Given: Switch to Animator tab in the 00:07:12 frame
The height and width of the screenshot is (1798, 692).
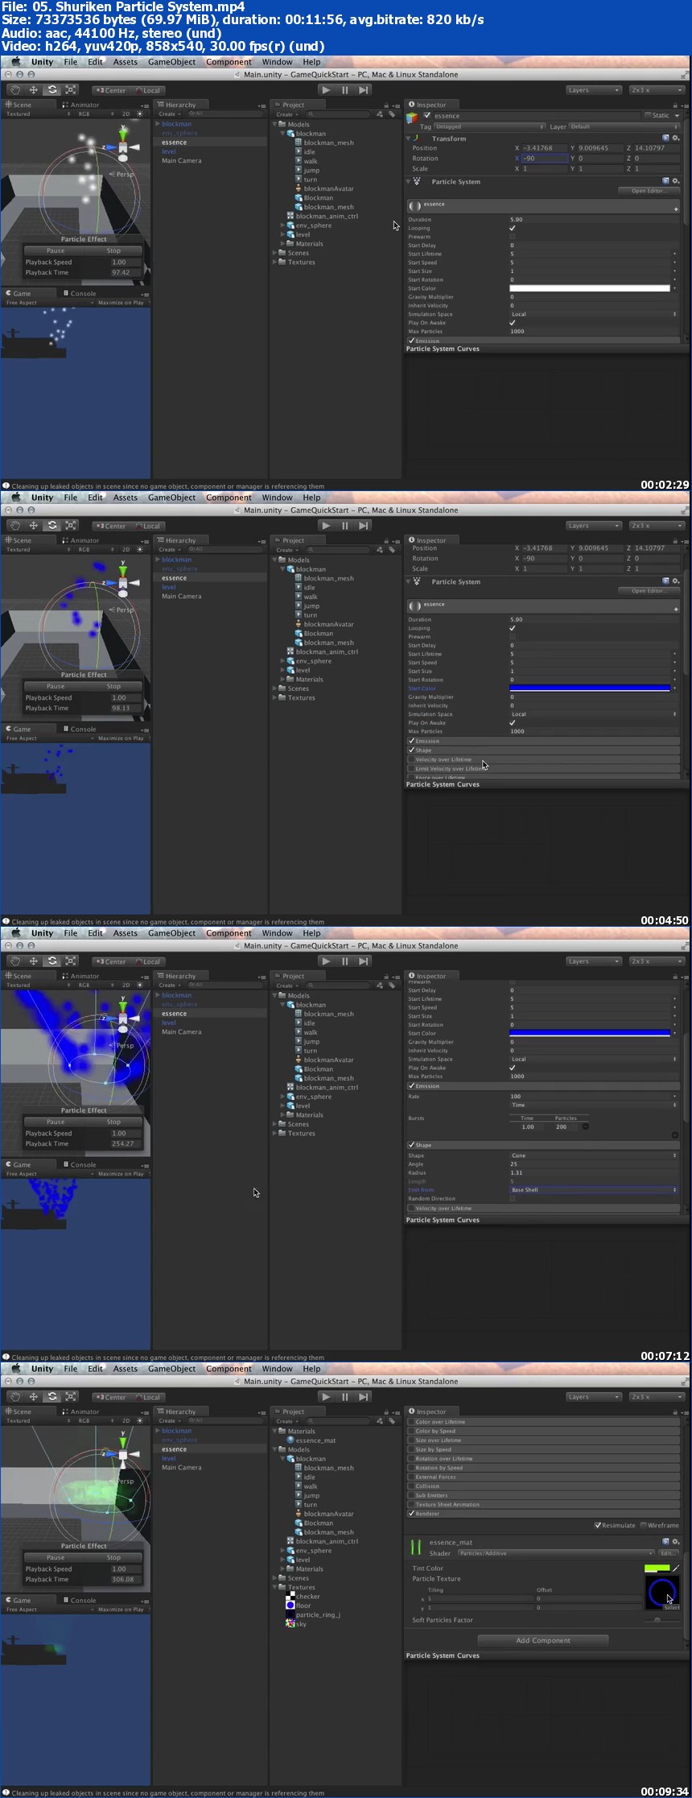Looking at the screenshot, I should point(80,976).
